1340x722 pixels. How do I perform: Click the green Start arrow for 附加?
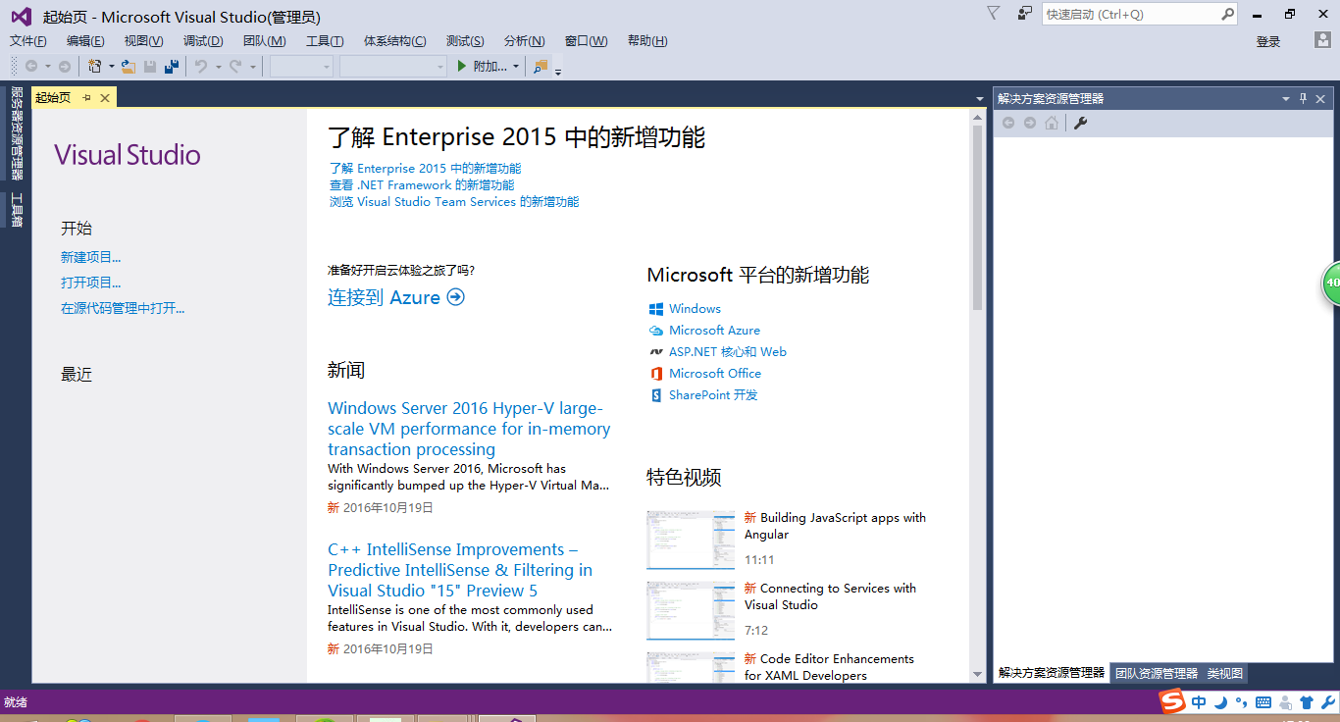(x=463, y=66)
